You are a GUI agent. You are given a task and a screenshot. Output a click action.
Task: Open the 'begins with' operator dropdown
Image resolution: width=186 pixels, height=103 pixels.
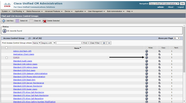49,43
